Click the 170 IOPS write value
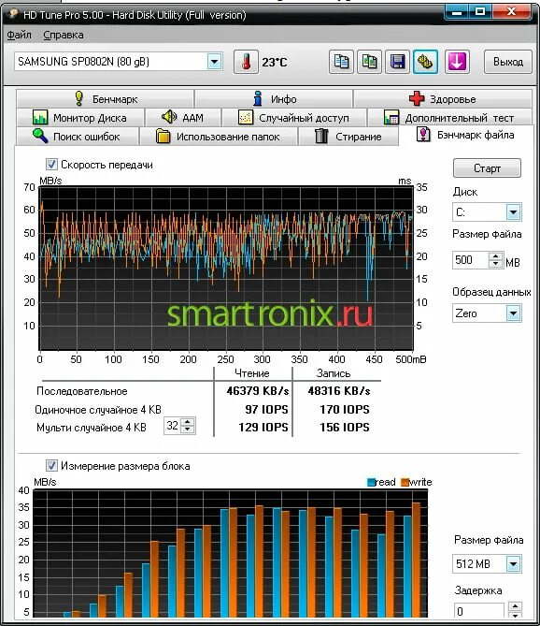Image resolution: width=540 pixels, height=626 pixels. (345, 409)
